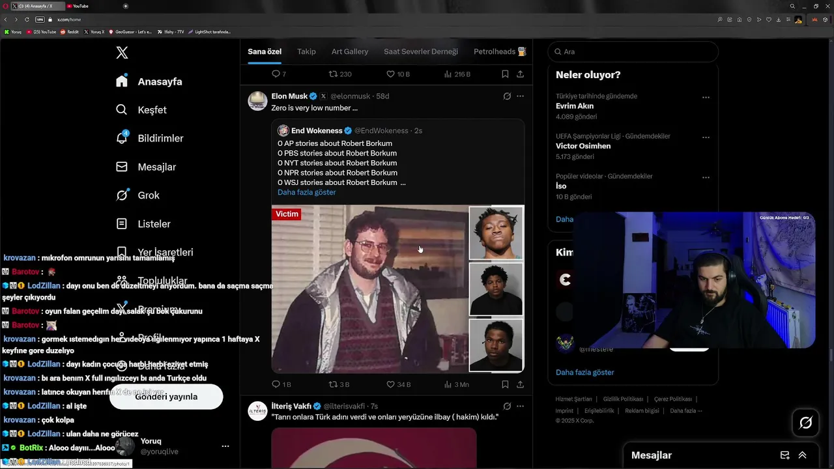Open İlteriş Vakfı profile avatar
Viewport: 834px width, 469px height.
(258, 411)
